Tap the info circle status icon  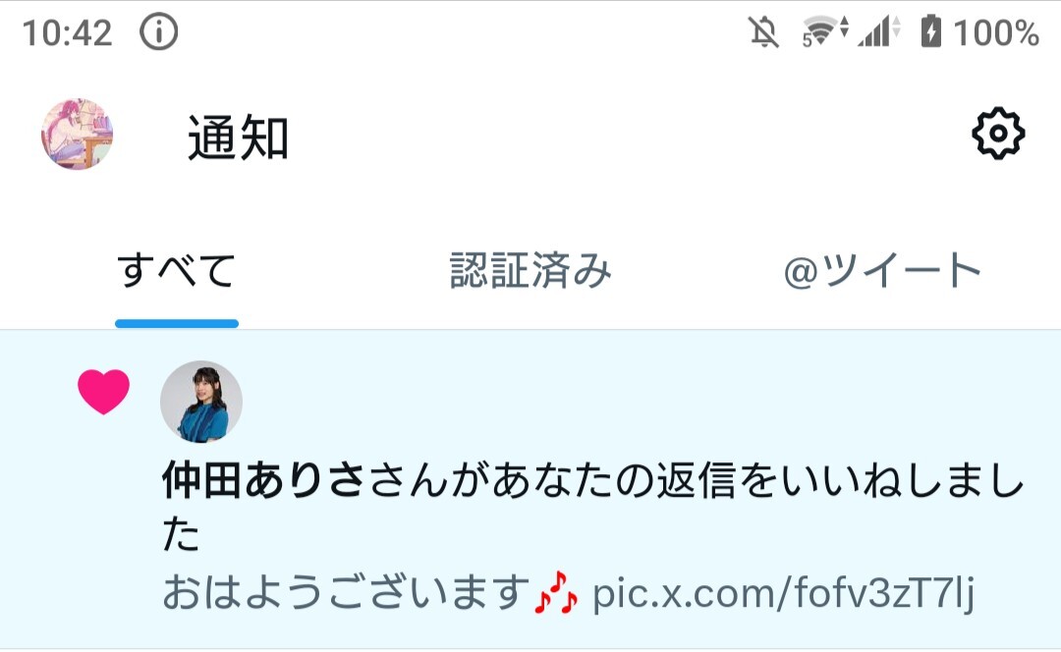coord(159,31)
